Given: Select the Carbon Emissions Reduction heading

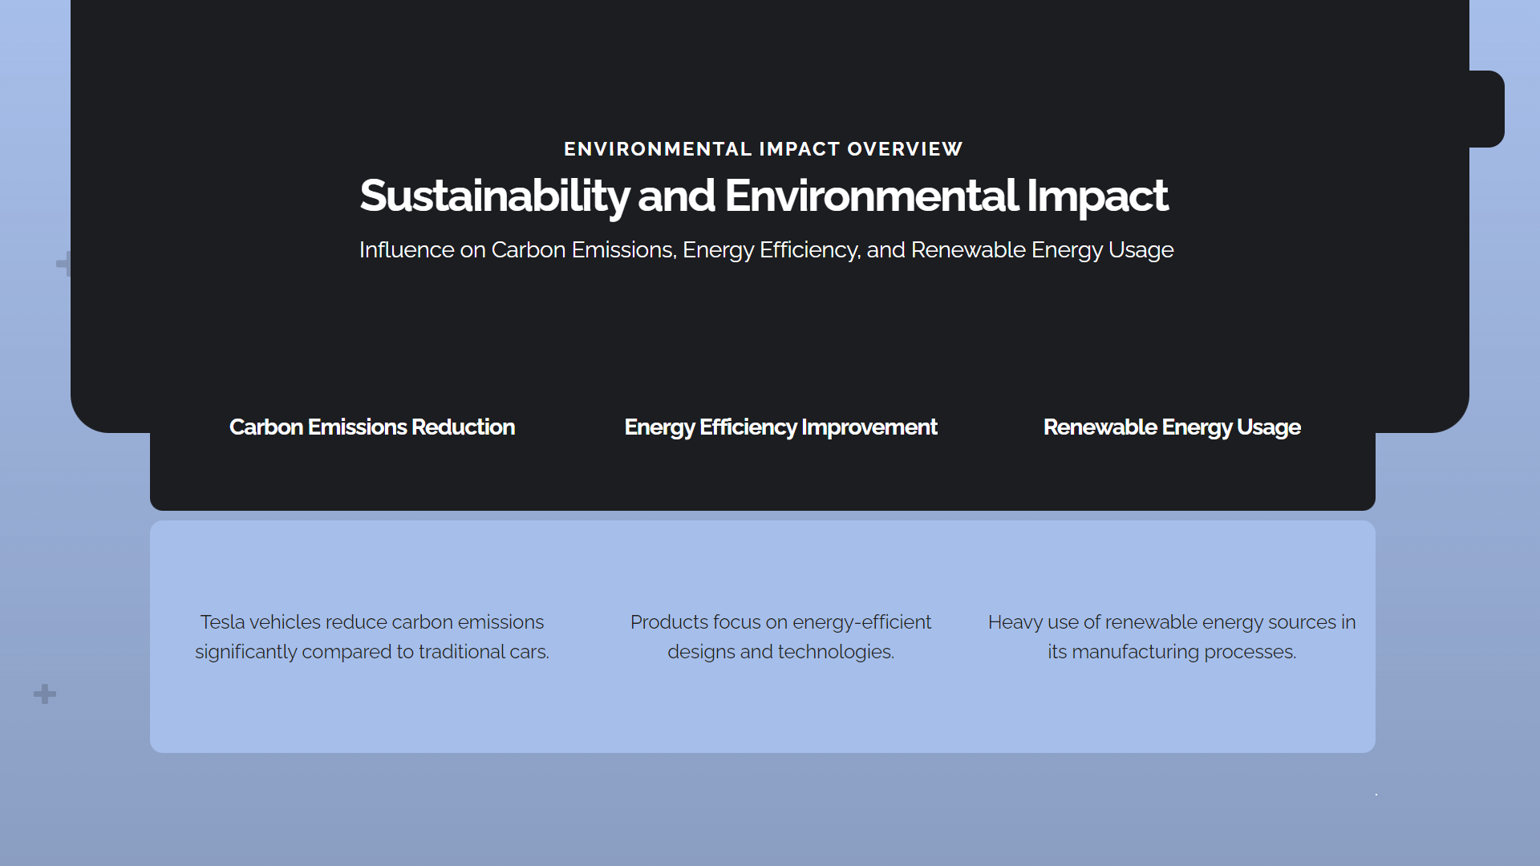Looking at the screenshot, I should [371, 427].
